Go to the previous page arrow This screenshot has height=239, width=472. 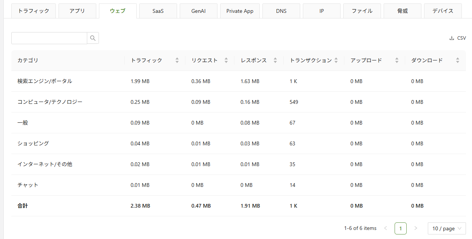pos(386,228)
